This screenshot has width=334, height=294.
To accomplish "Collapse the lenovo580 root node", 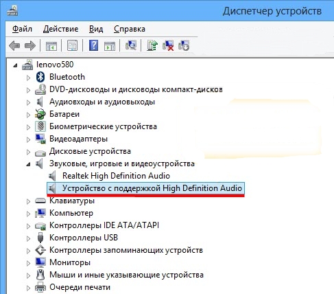I will [15, 65].
